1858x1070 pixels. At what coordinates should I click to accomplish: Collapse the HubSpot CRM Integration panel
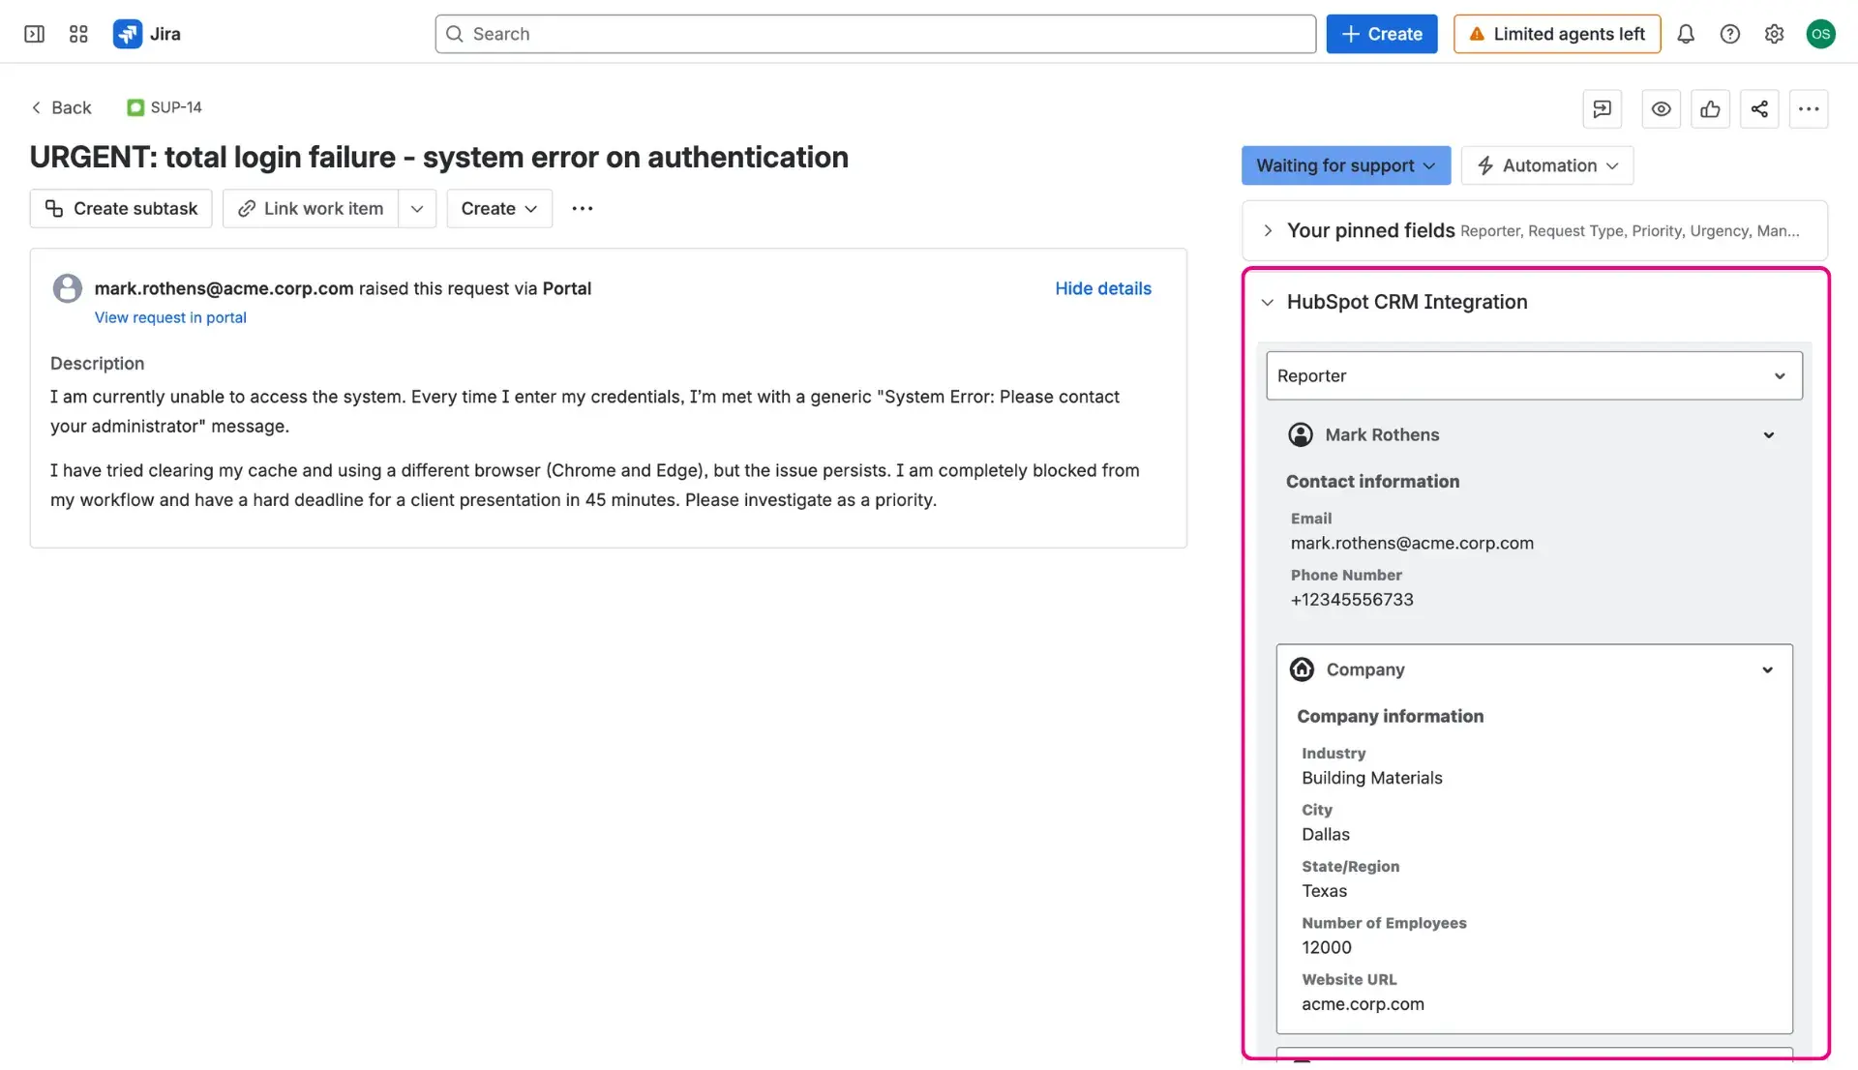click(x=1267, y=302)
